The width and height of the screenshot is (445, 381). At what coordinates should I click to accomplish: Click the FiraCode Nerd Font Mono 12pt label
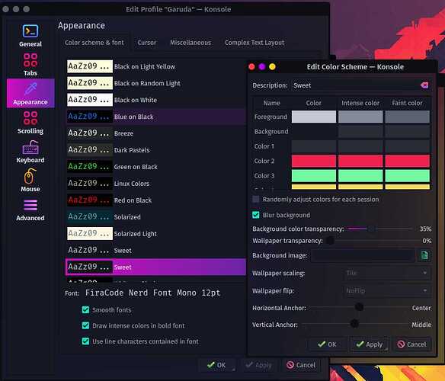pos(152,293)
